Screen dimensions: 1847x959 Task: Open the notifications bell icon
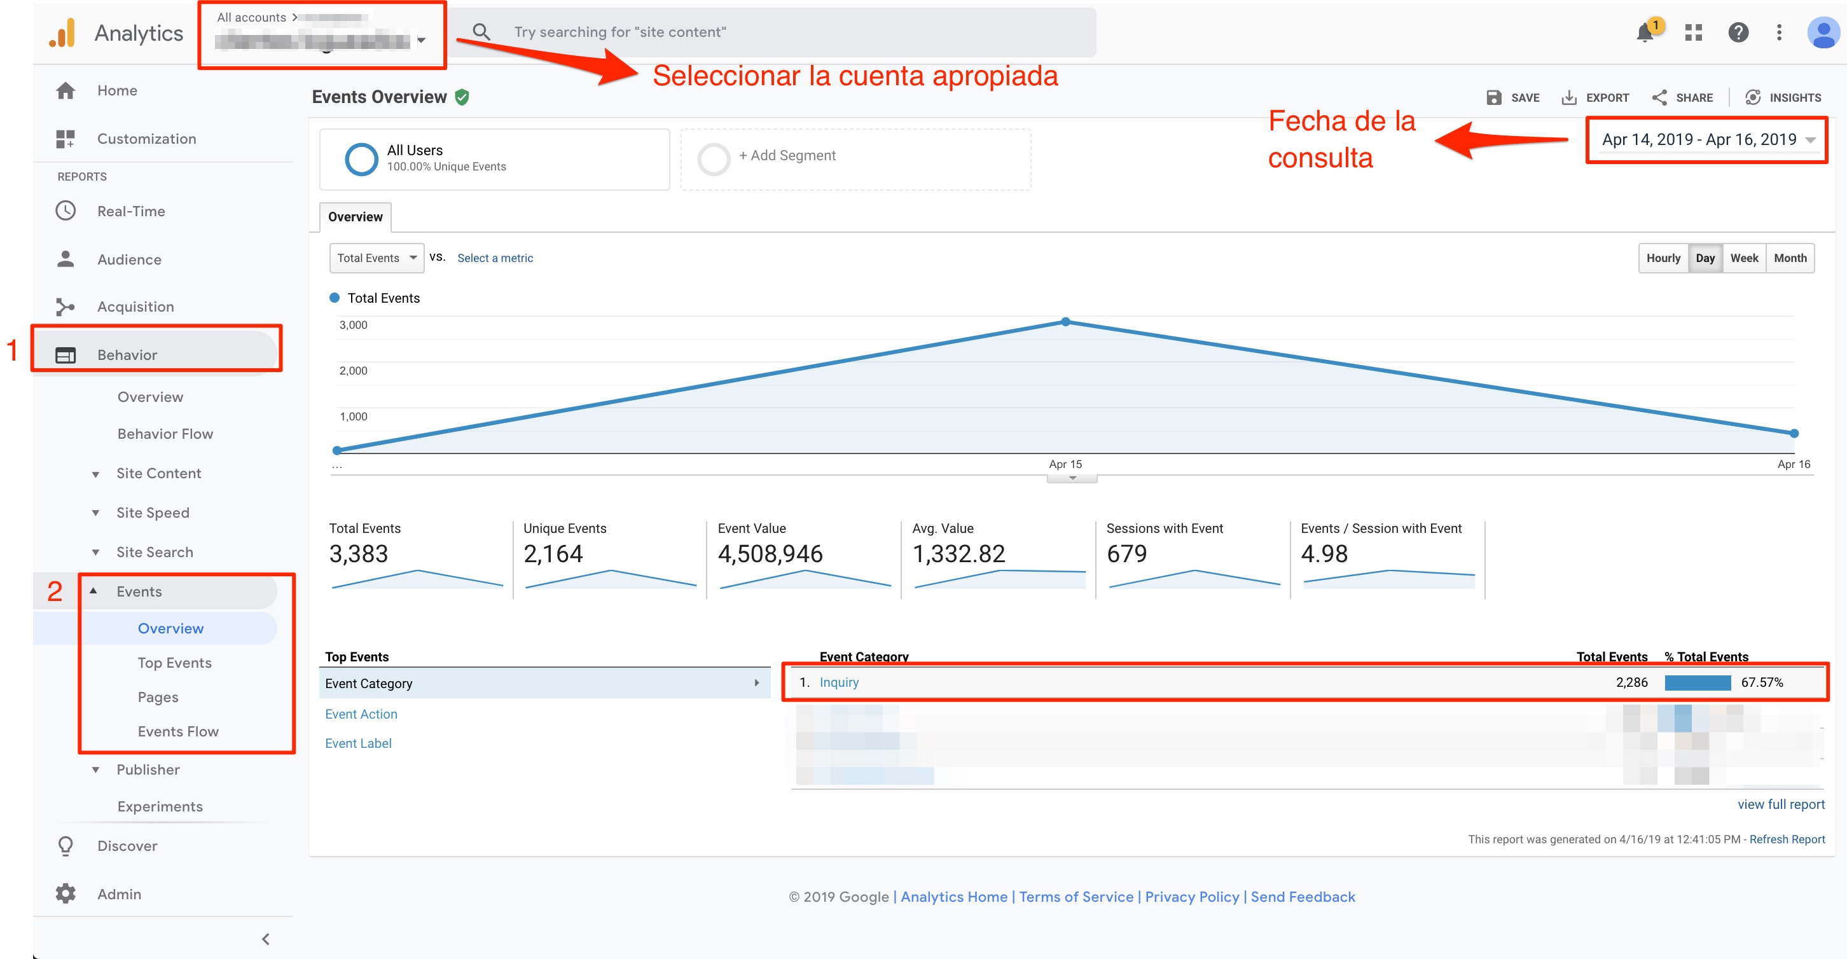tap(1645, 33)
